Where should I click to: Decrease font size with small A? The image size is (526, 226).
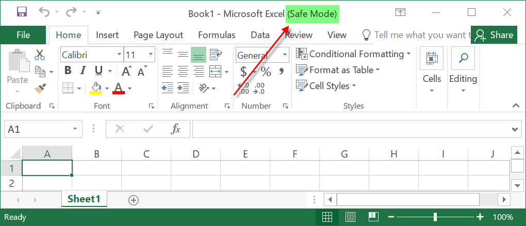point(142,71)
